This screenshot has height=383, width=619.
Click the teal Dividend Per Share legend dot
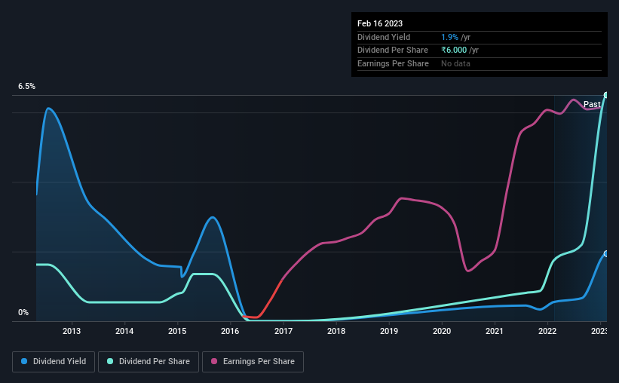[110, 361]
